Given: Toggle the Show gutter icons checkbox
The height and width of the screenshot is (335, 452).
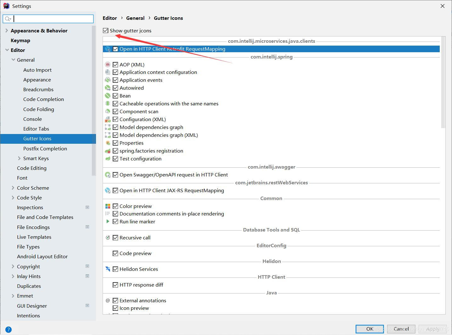Looking at the screenshot, I should [105, 31].
